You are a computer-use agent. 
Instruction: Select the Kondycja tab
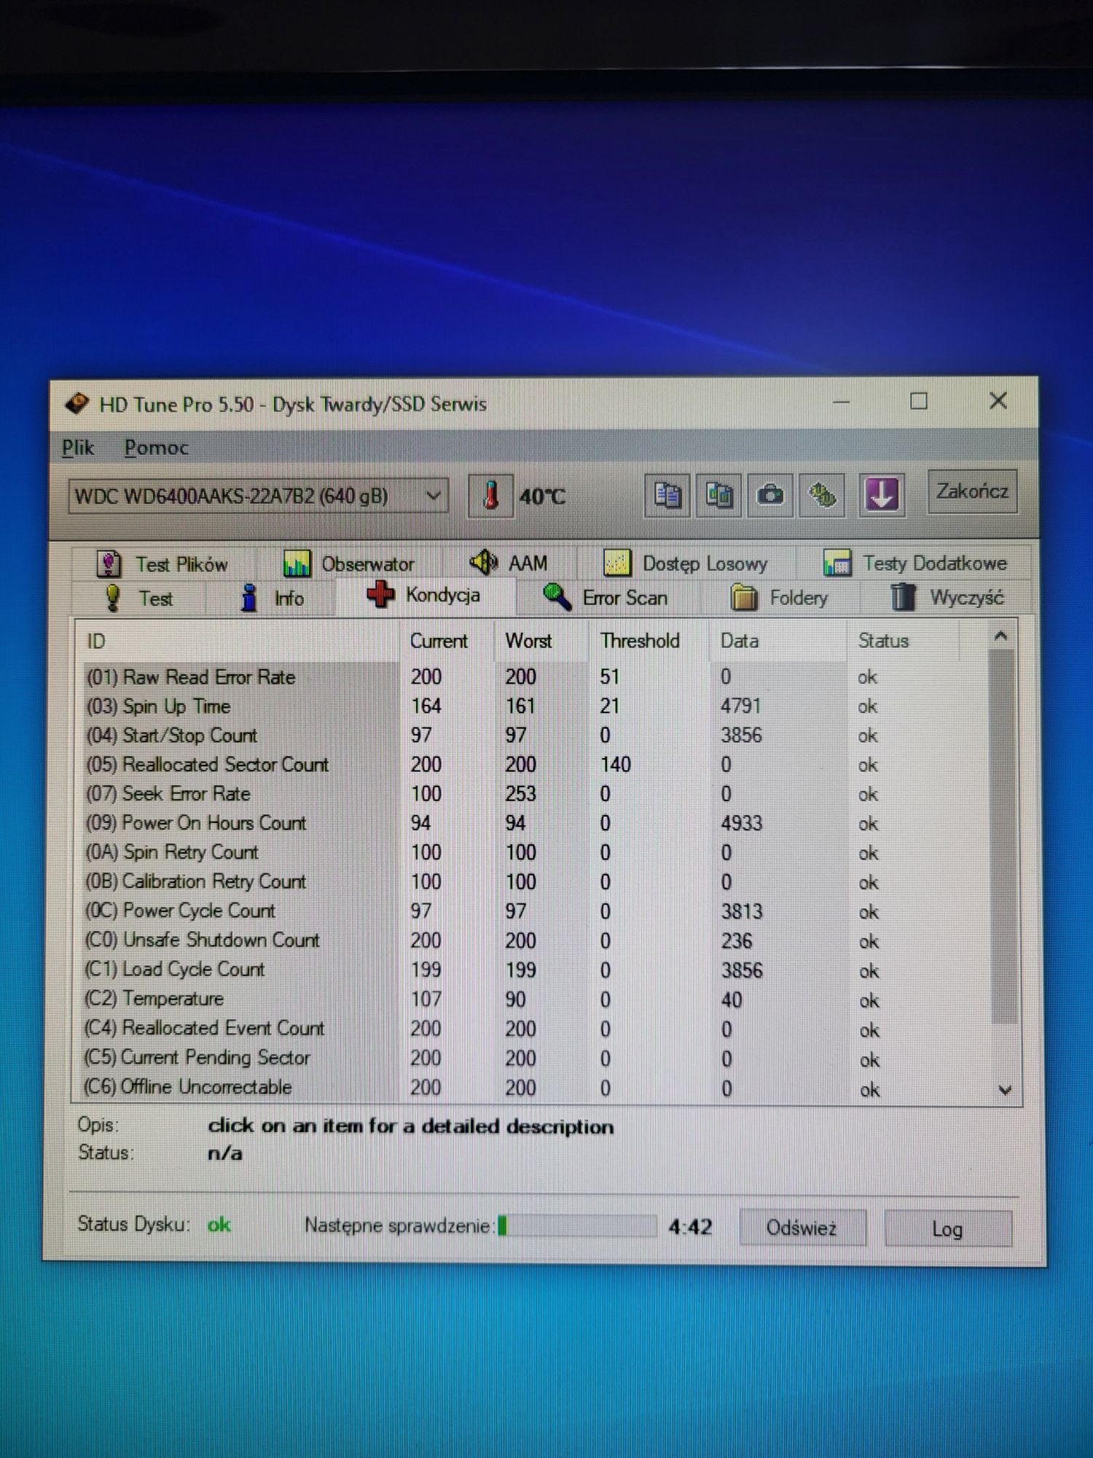coord(424,595)
